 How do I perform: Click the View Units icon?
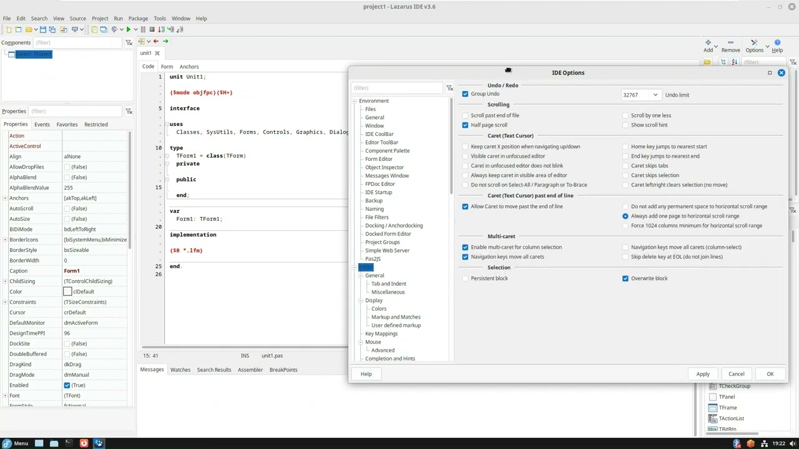coord(94,29)
